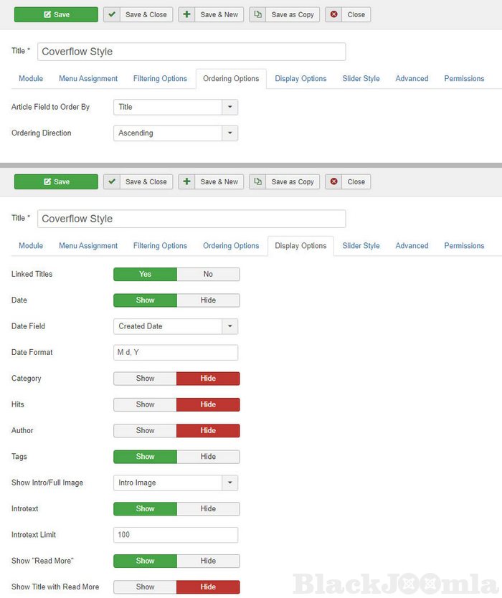This screenshot has width=502, height=598.
Task: Click the Date Format text field
Action: 176,353
